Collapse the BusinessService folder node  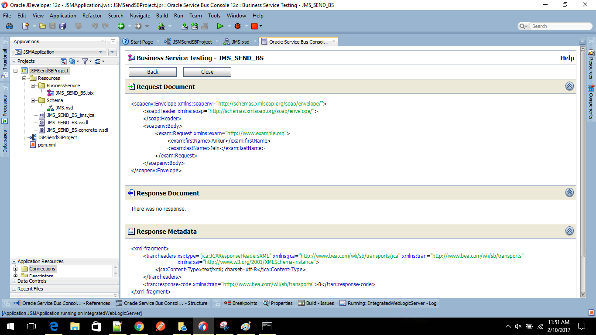click(x=33, y=85)
